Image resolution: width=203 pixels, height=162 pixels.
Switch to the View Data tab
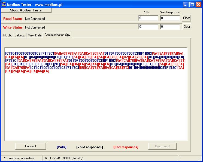click(x=35, y=35)
